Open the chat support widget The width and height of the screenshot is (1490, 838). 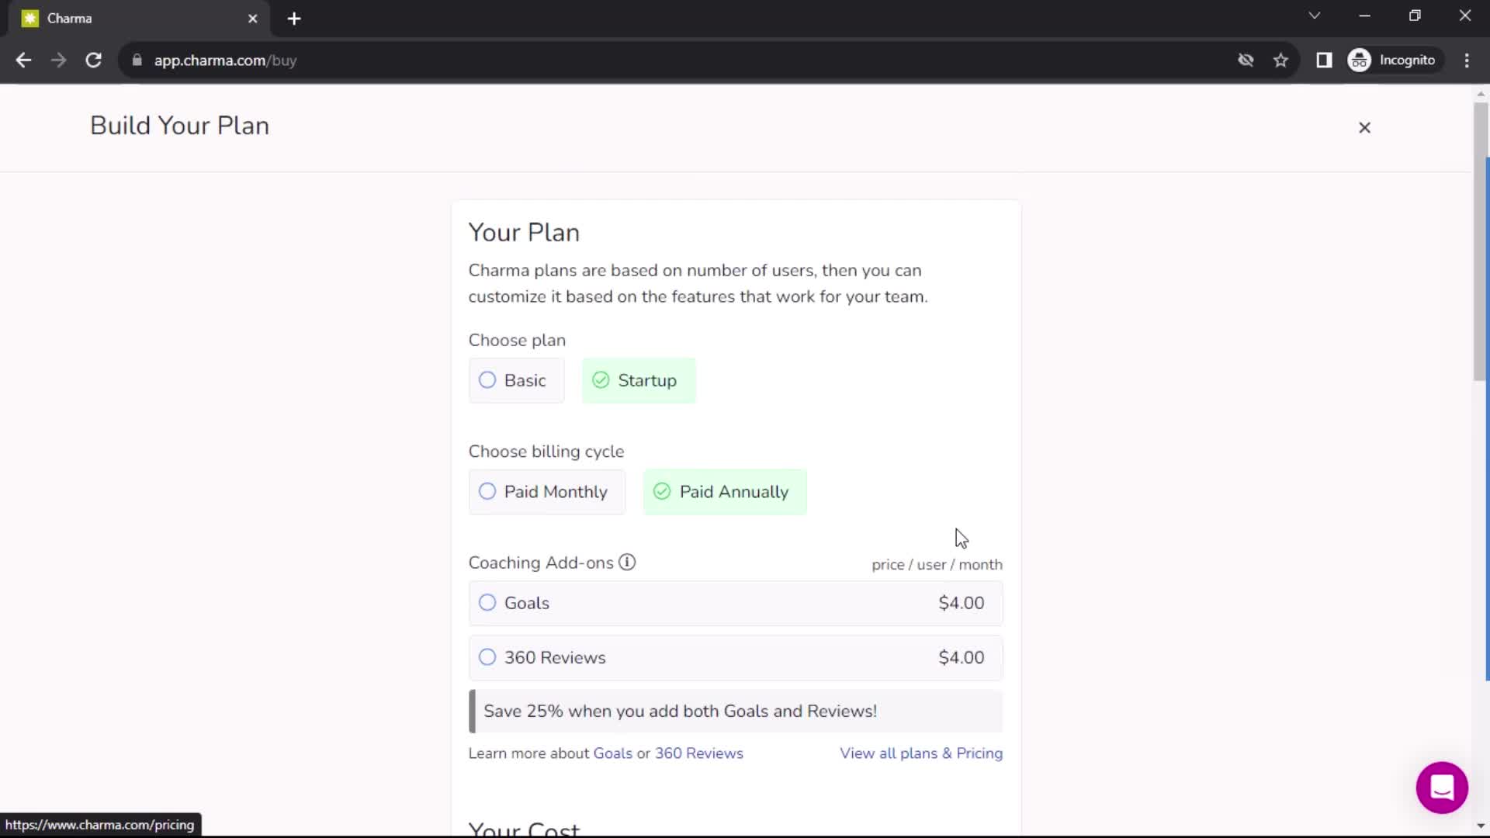click(x=1442, y=788)
